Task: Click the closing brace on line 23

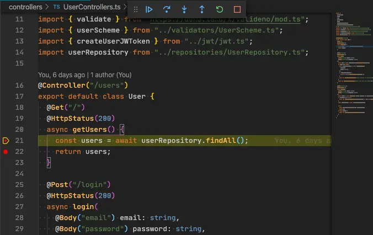Action: [x=49, y=163]
